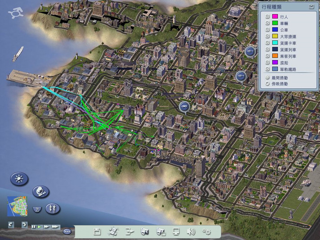Exit to region view map icon

click(113, 231)
